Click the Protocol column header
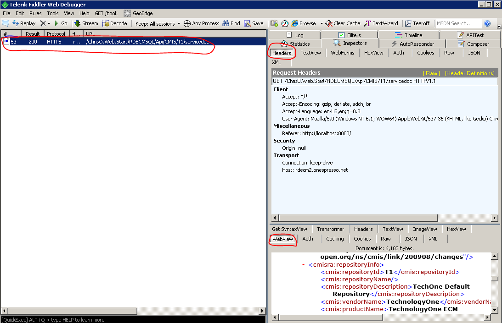This screenshot has height=323, width=502. pyautogui.click(x=56, y=34)
